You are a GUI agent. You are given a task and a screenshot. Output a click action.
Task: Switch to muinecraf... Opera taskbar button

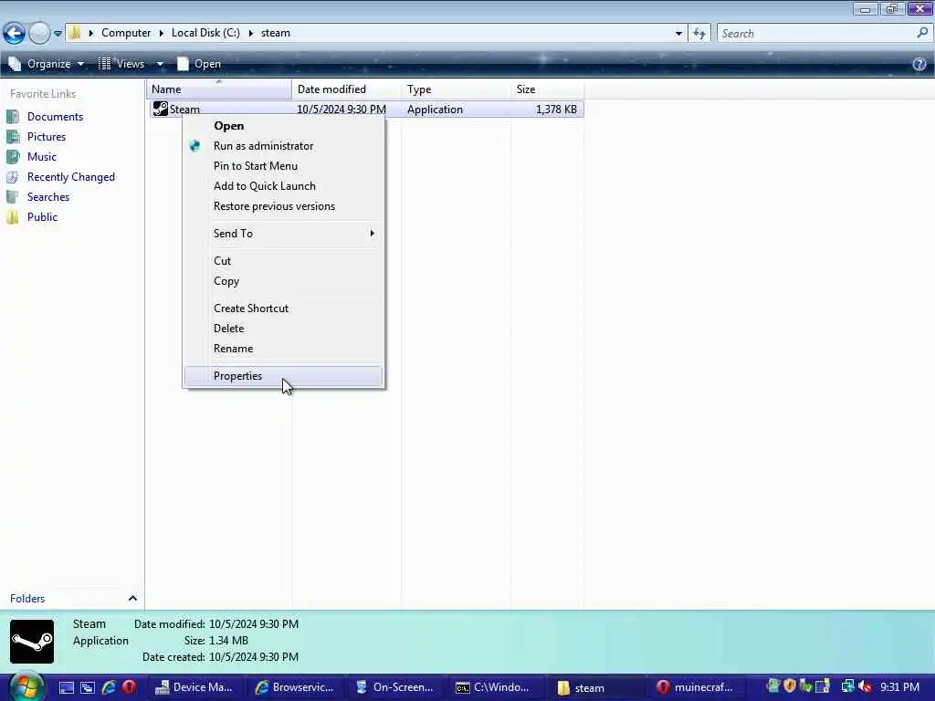[695, 688]
